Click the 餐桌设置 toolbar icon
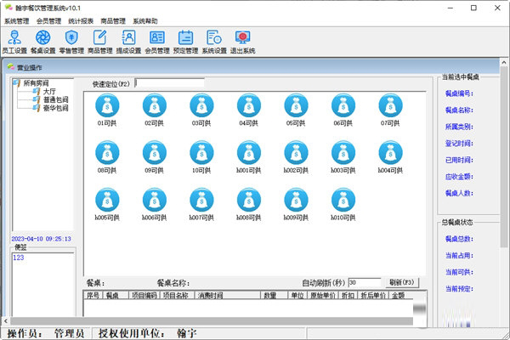The width and height of the screenshot is (510, 340). [x=43, y=40]
